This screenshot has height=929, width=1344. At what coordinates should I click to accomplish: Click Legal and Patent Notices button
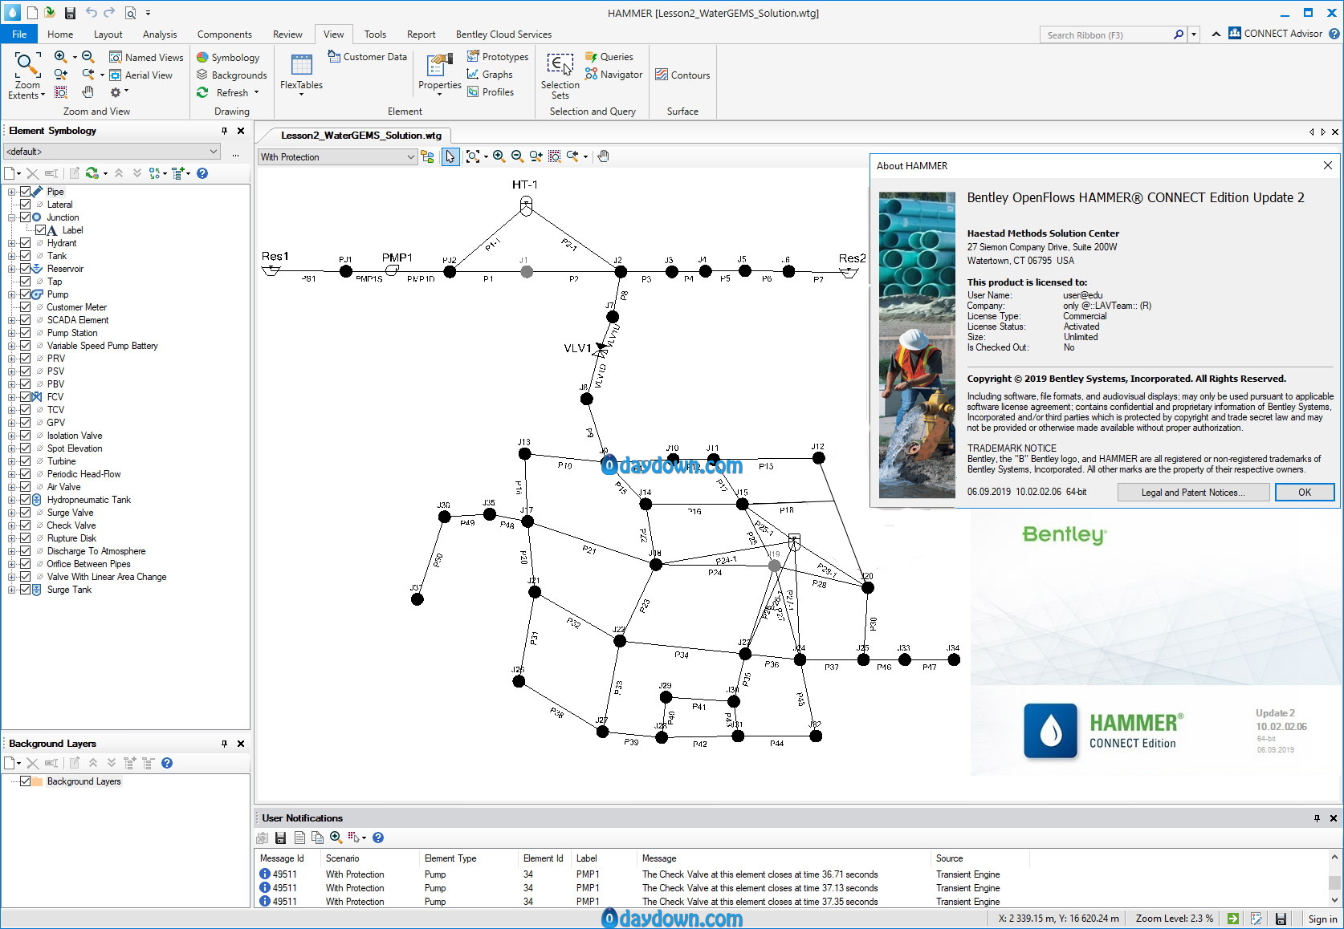pyautogui.click(x=1193, y=493)
